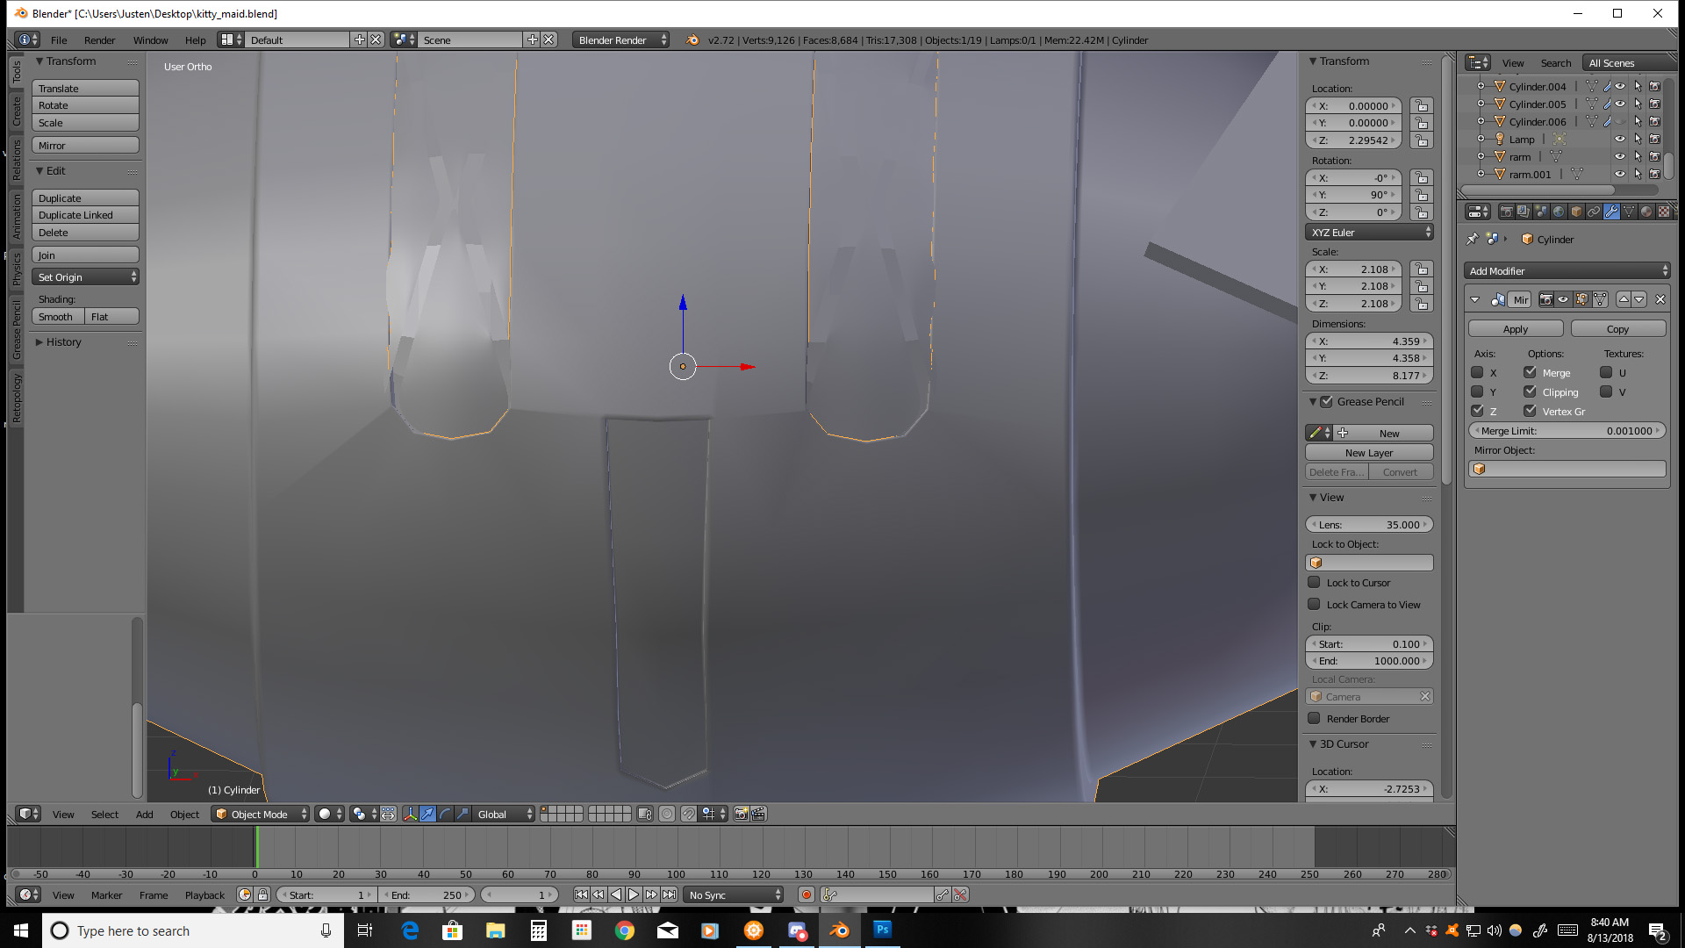
Task: Open the Object properties cube tab
Action: [1575, 212]
